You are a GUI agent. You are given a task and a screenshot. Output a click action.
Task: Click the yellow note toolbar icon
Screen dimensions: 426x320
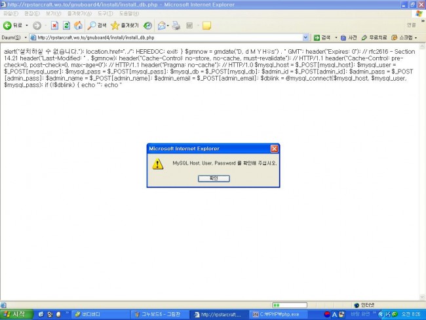coord(206,26)
